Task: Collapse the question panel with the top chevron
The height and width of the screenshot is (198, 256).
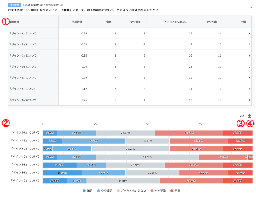Action: tap(251, 7)
